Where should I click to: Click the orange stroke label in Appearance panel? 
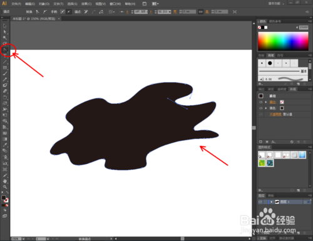(x=272, y=102)
